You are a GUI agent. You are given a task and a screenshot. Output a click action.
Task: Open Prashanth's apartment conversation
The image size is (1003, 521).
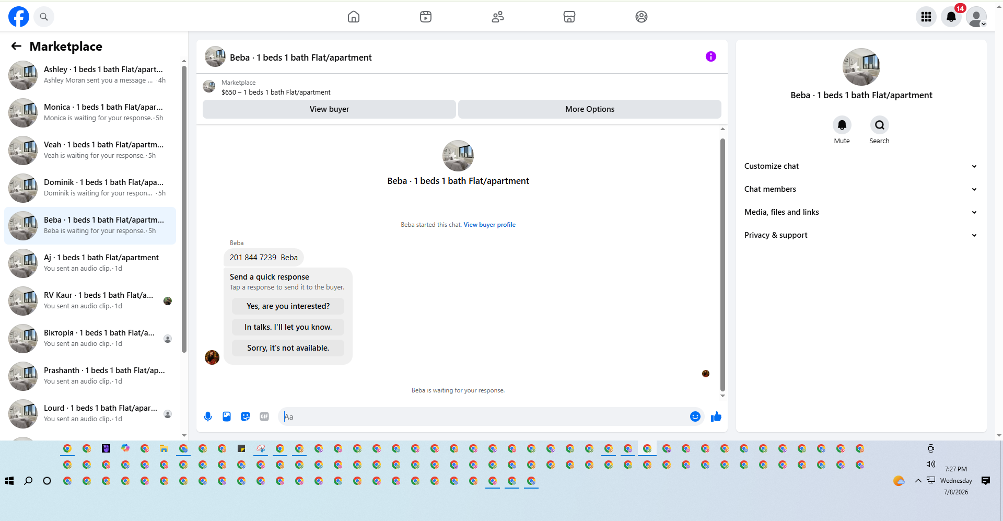pyautogui.click(x=90, y=376)
